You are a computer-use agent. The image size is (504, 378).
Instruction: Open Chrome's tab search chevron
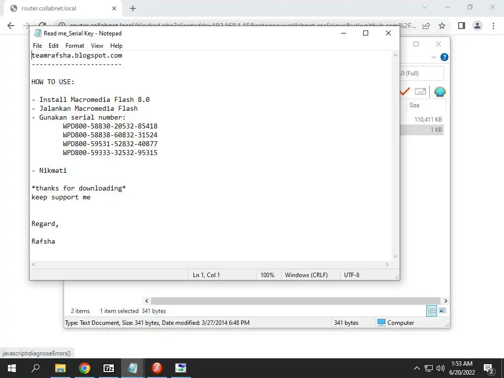click(425, 7)
